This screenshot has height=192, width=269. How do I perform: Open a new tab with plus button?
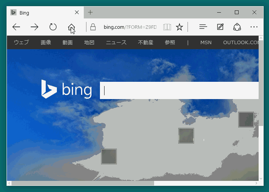pos(90,12)
